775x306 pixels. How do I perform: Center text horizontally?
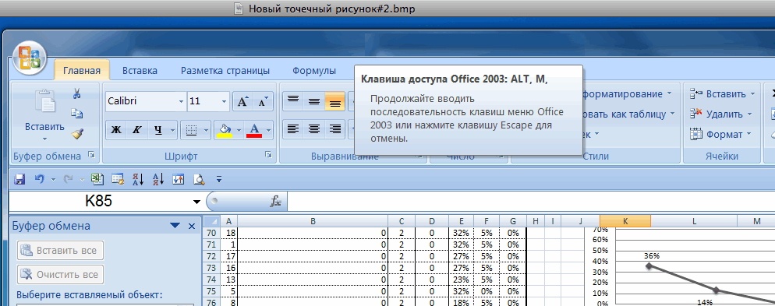tap(314, 130)
